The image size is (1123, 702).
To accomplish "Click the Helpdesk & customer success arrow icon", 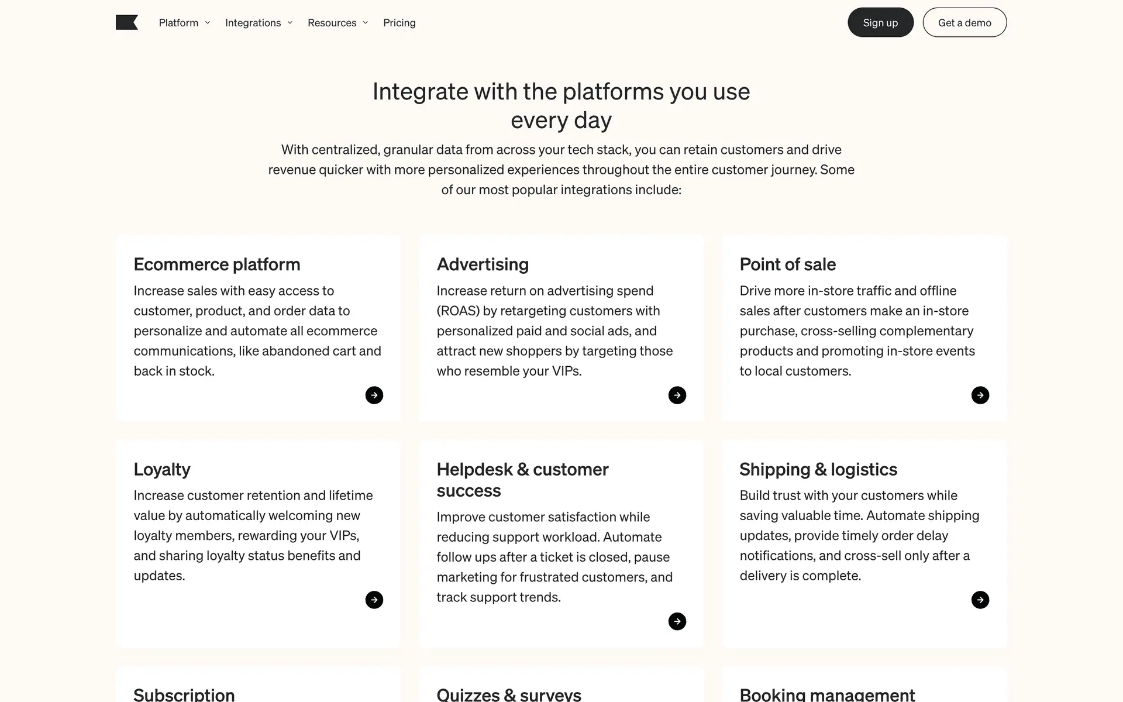I will tap(677, 621).
